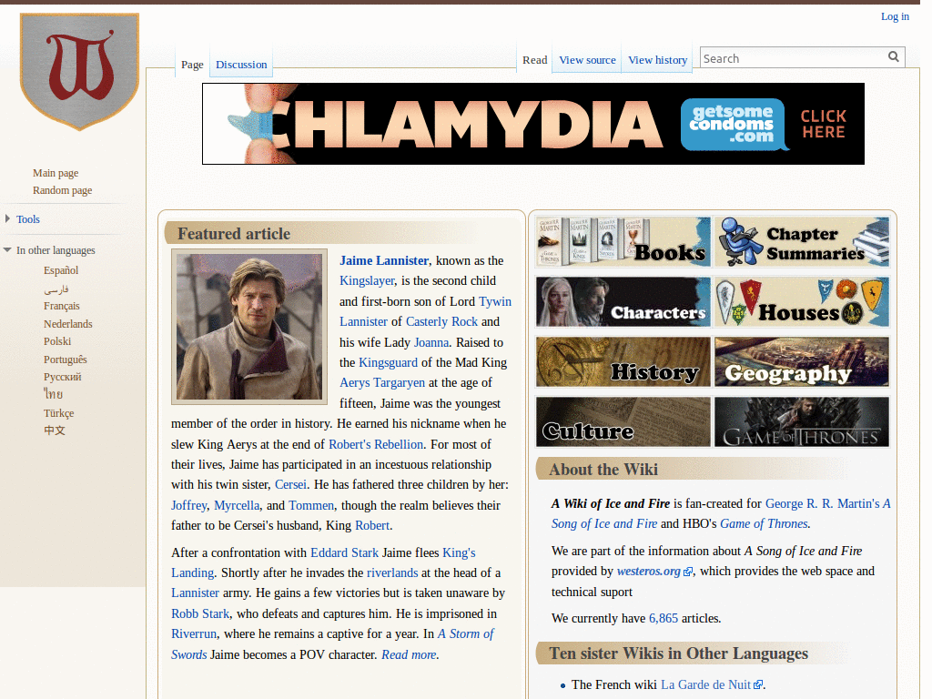Switch language to Polski
This screenshot has width=932, height=699.
[x=57, y=341]
